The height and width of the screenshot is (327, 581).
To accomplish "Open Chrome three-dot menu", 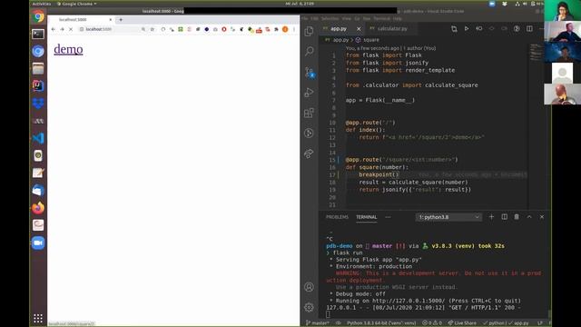I will (294, 29).
